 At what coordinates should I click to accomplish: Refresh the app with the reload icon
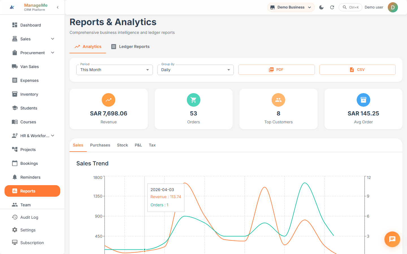(x=332, y=7)
